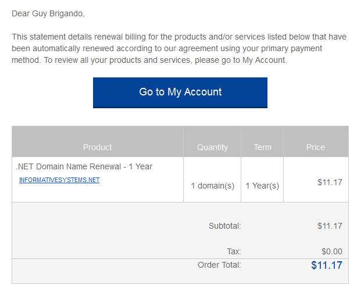This screenshot has height=302, width=357.
Task: Select the 1 domain(s) quantity cell
Action: click(212, 186)
